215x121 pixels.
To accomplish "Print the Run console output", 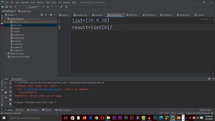I will tap(10, 100).
